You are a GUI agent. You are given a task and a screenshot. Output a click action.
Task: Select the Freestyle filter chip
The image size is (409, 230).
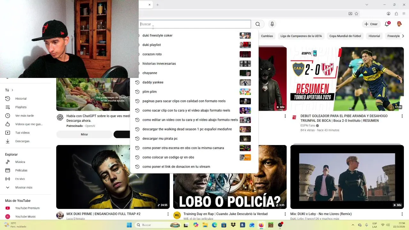pos(393,36)
